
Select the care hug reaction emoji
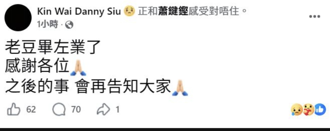tap(308, 110)
